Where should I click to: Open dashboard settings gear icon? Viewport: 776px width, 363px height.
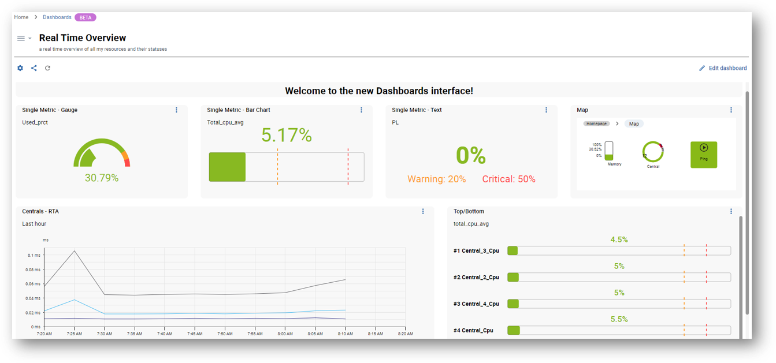[x=20, y=68]
